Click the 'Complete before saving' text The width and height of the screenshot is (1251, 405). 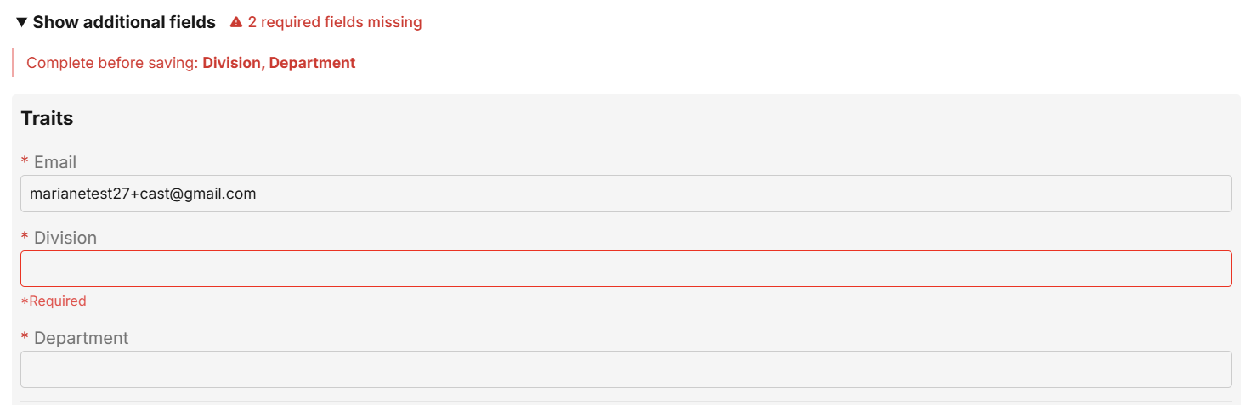112,63
